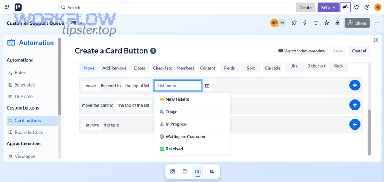The height and width of the screenshot is (182, 384).
Task: Select the Move actions tab
Action: [89, 68]
